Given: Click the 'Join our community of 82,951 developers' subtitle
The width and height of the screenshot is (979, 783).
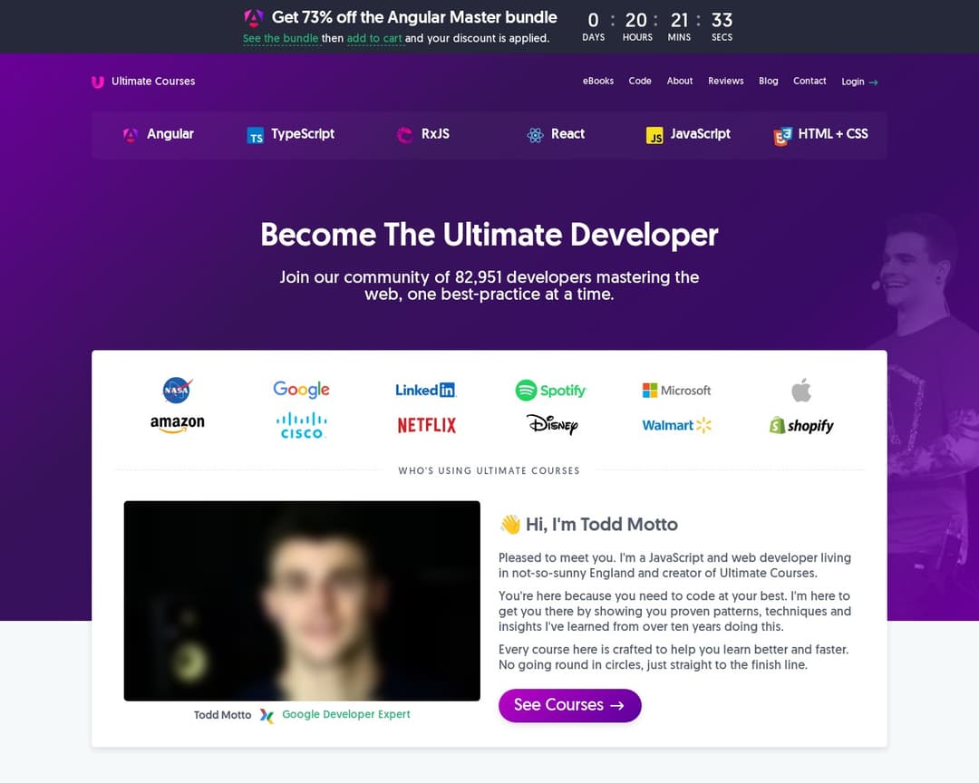Looking at the screenshot, I should pyautogui.click(x=489, y=285).
